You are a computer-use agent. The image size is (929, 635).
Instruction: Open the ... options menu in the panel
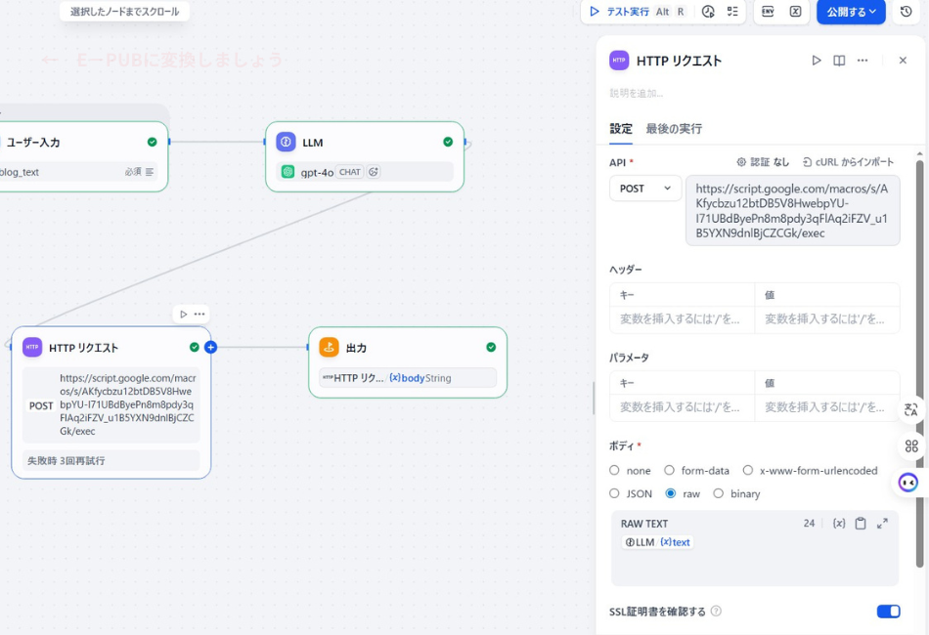pyautogui.click(x=862, y=60)
